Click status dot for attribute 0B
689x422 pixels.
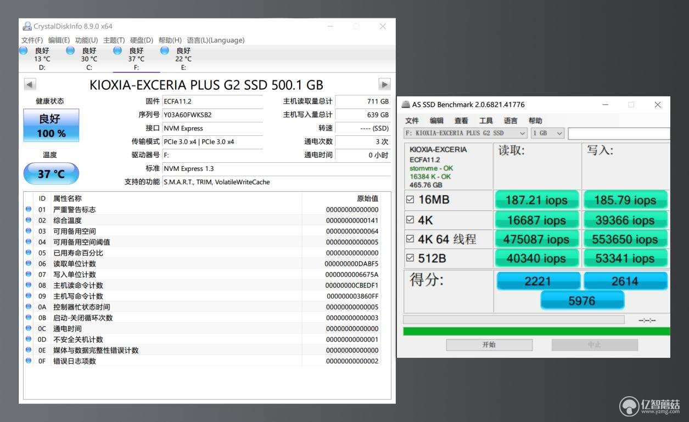click(x=29, y=317)
